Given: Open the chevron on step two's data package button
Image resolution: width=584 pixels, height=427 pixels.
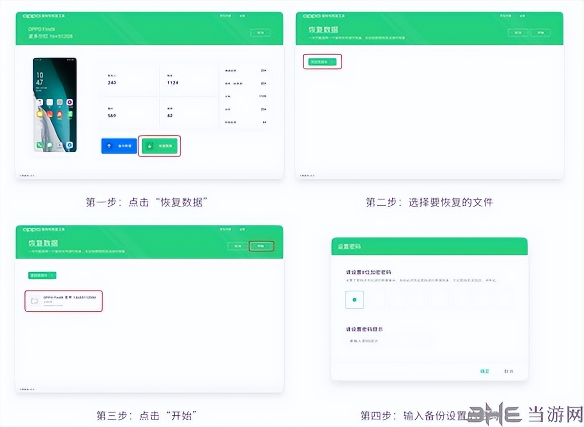Looking at the screenshot, I should point(332,62).
